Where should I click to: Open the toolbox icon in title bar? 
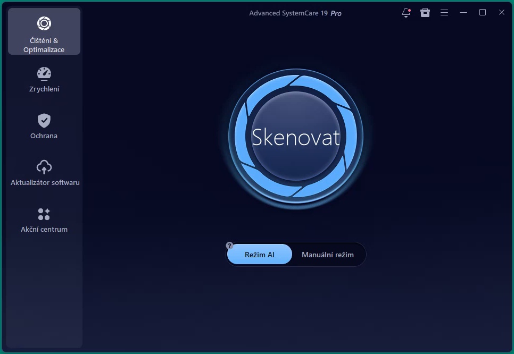(x=425, y=13)
